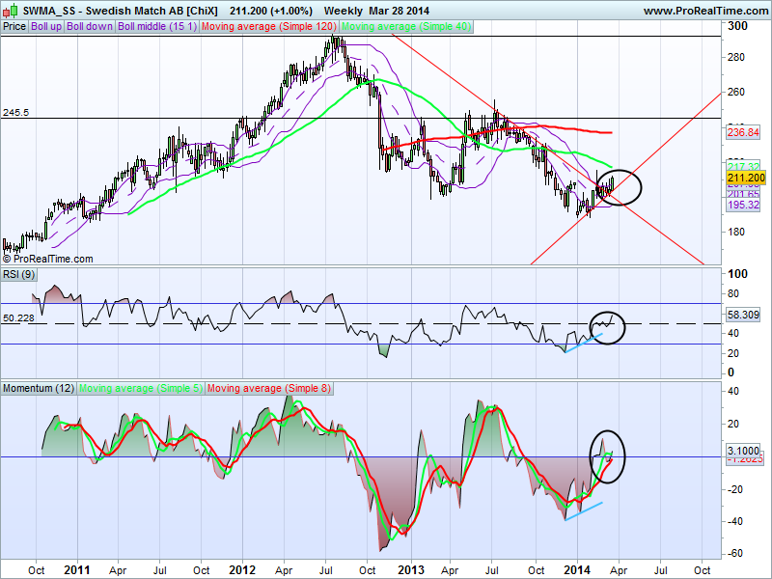Select the Boll down legend label
The height and width of the screenshot is (579, 772).
(x=90, y=27)
